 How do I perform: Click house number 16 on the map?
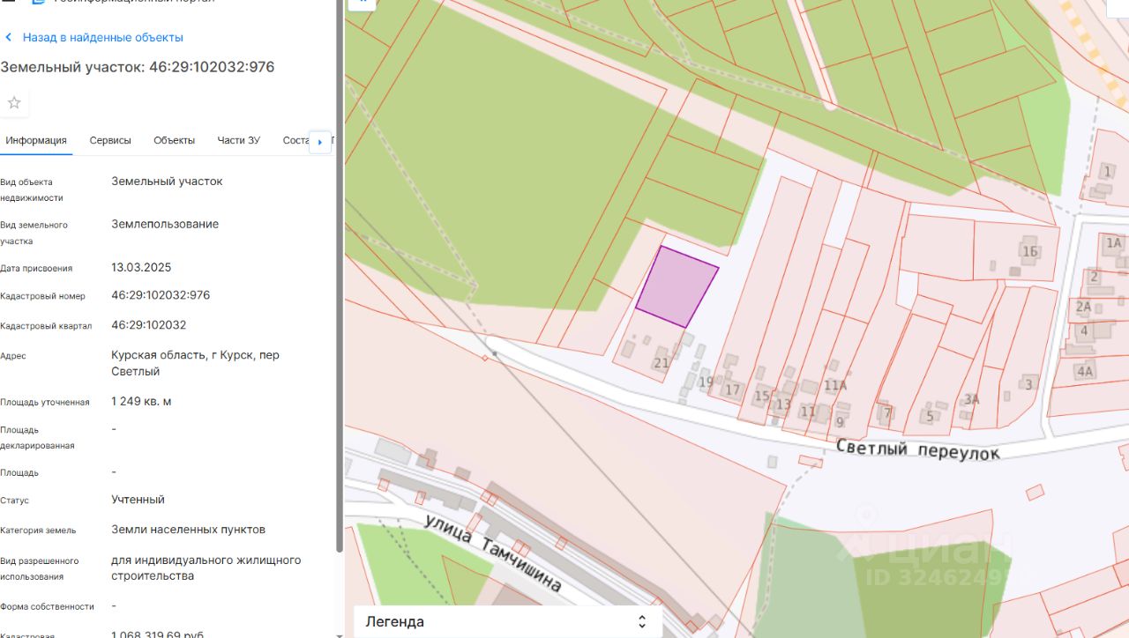pyautogui.click(x=1029, y=251)
